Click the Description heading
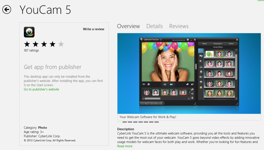 click(126, 129)
